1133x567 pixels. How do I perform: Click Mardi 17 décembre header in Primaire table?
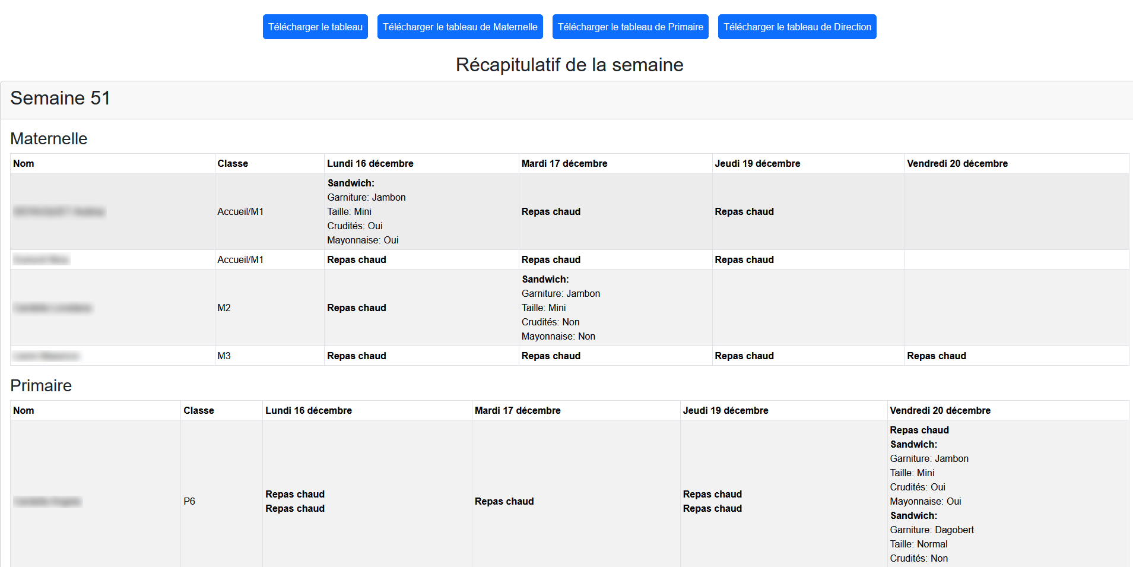pos(518,411)
